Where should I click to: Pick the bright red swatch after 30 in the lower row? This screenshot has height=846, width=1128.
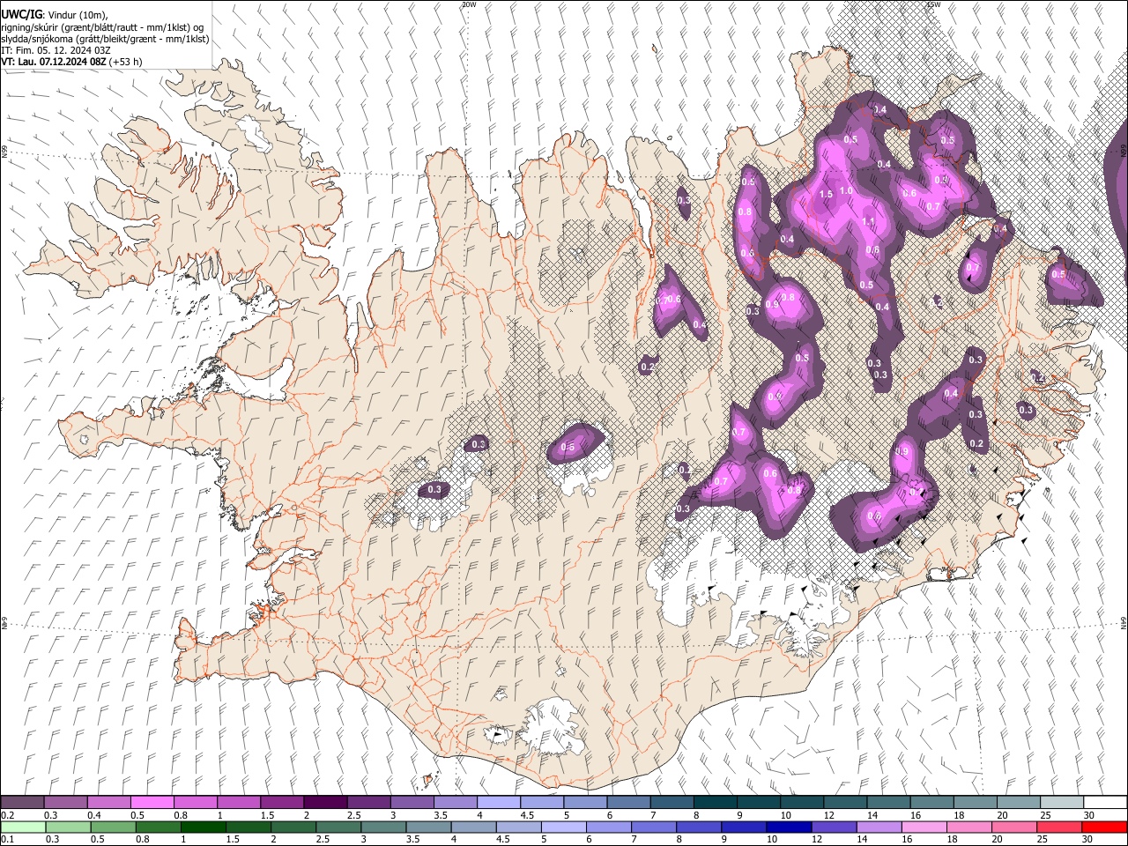pos(1105,827)
